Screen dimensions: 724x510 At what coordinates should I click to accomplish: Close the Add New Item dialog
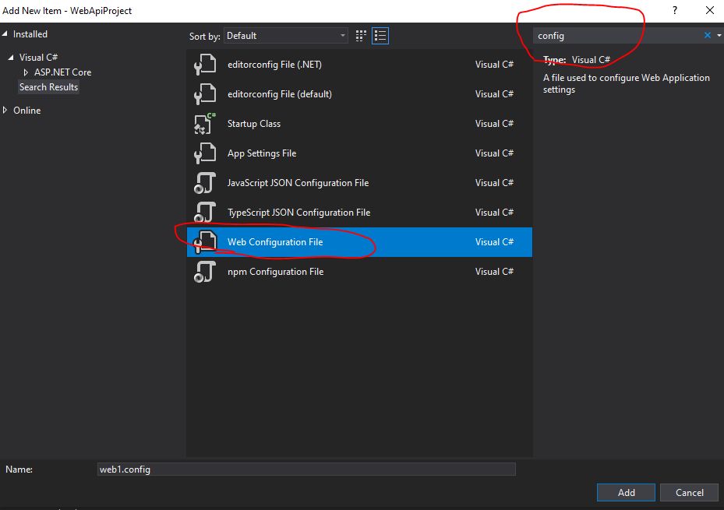(710, 10)
